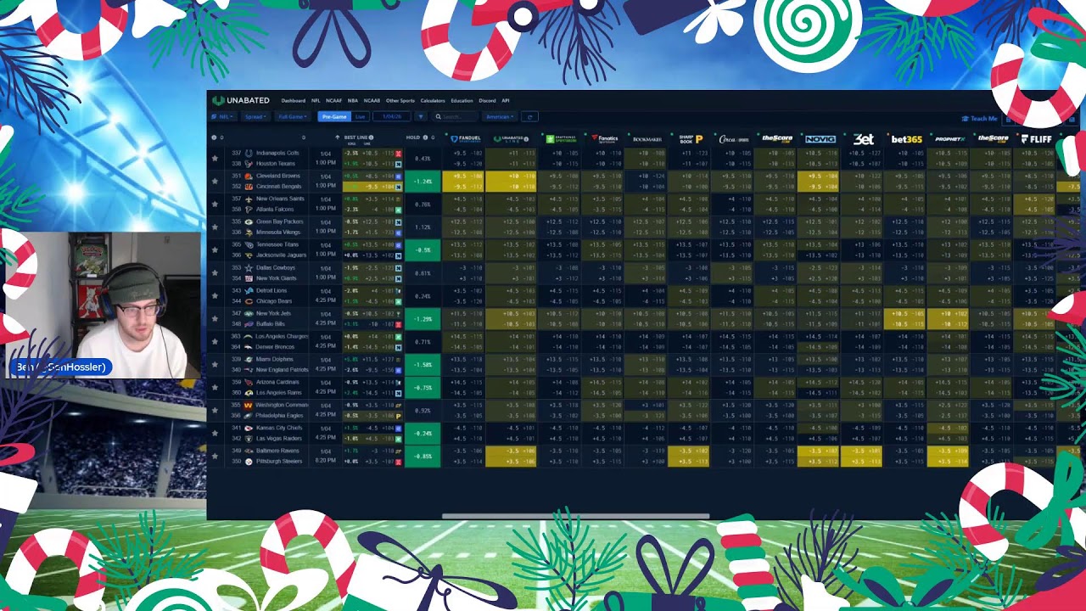The width and height of the screenshot is (1086, 611).
Task: Star the Titans vs Jaguars matchup
Action: tap(215, 250)
